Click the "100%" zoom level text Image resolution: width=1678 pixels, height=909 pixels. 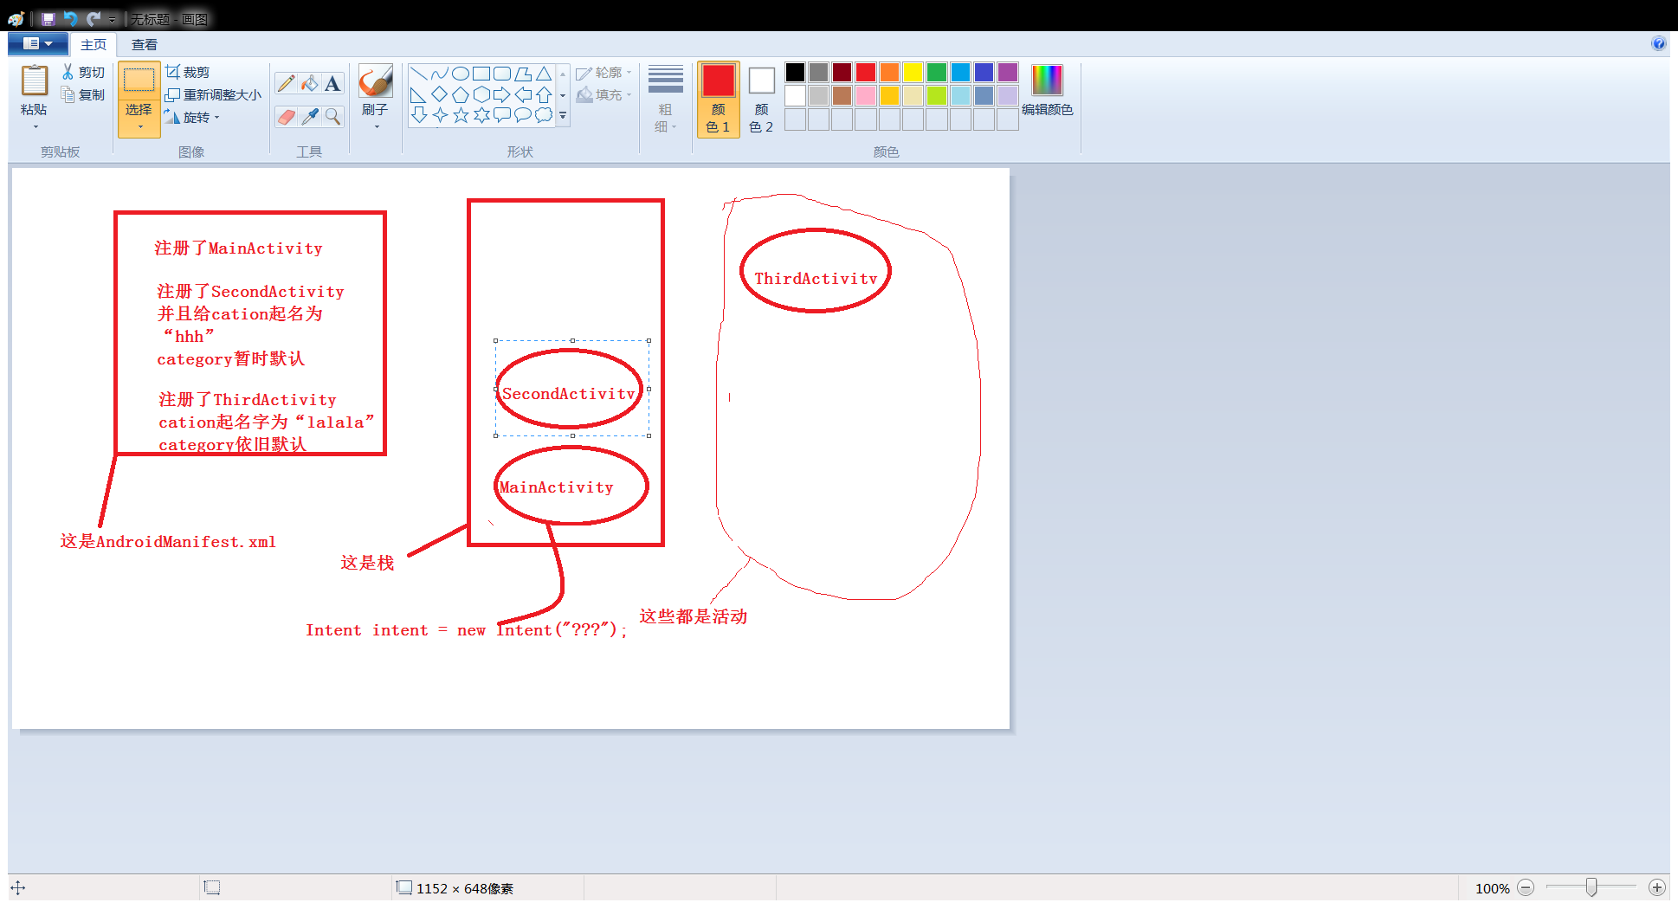point(1493,888)
